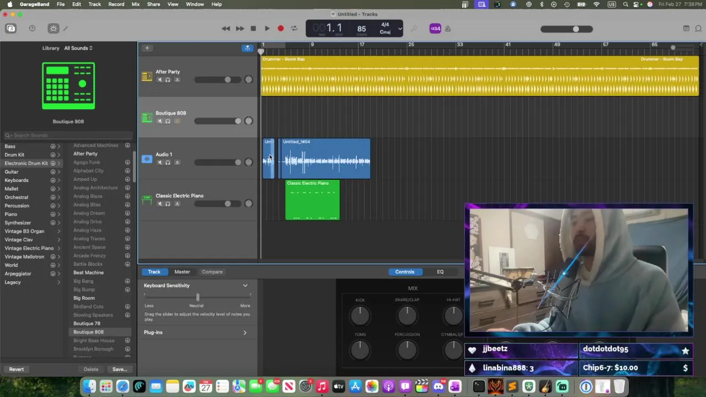Enable input monitoring on Audio 1 track

tap(177, 163)
